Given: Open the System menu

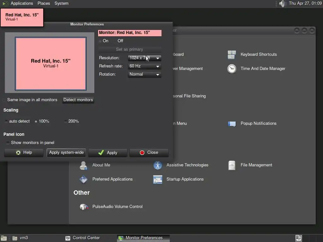Looking at the screenshot, I should coord(62,3).
